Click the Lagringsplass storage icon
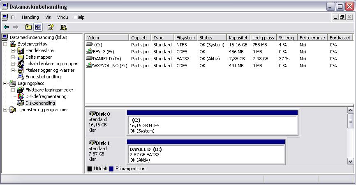 [x=13, y=83]
